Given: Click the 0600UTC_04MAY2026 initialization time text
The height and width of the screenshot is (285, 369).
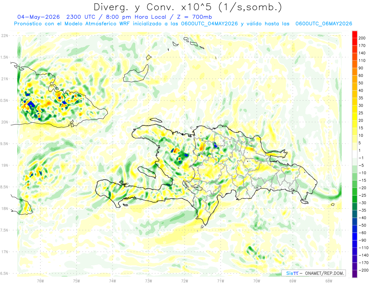Looking at the screenshot, I should click(210, 24).
